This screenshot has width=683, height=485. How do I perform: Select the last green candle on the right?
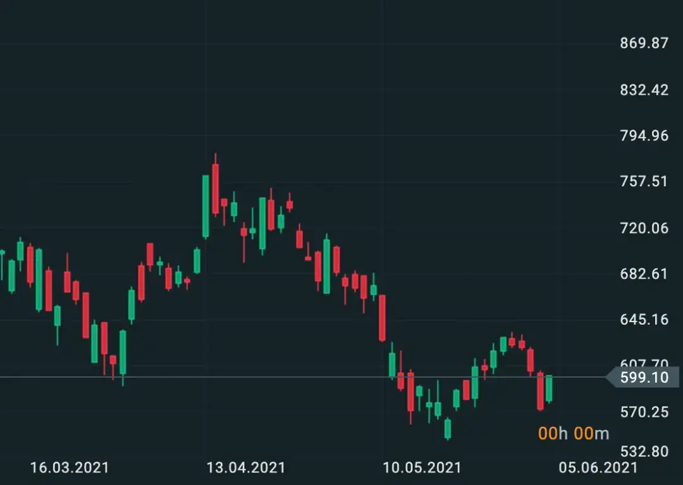(x=549, y=388)
